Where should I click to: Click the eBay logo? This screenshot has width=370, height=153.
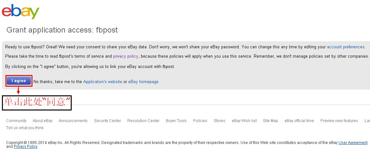point(21,12)
